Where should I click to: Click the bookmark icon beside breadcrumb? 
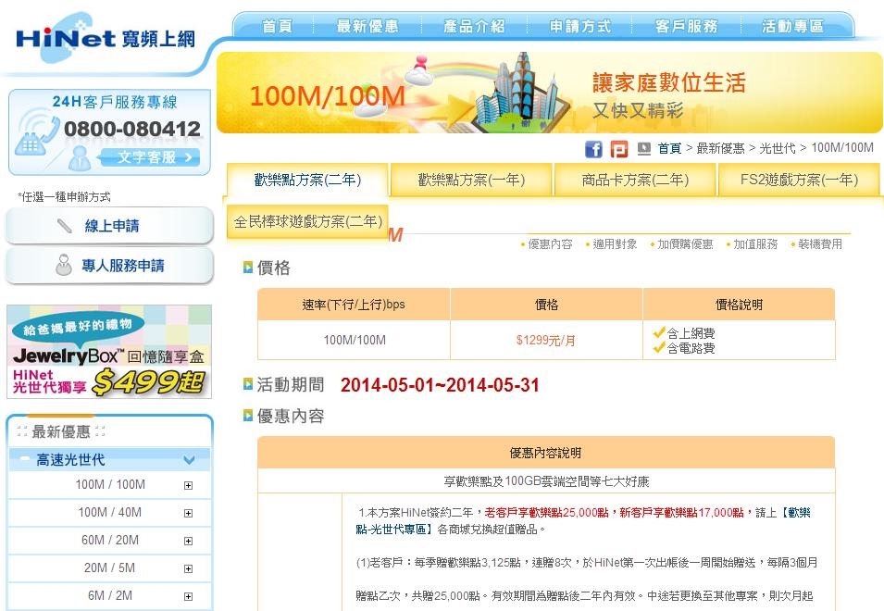(644, 148)
